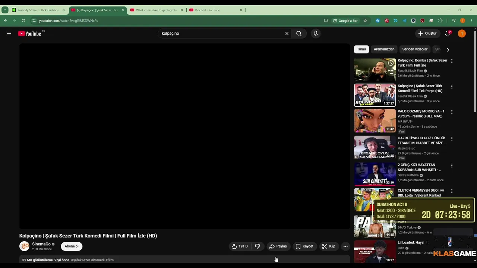
Task: Open the media controls icon in toolbar
Action: [454, 20]
